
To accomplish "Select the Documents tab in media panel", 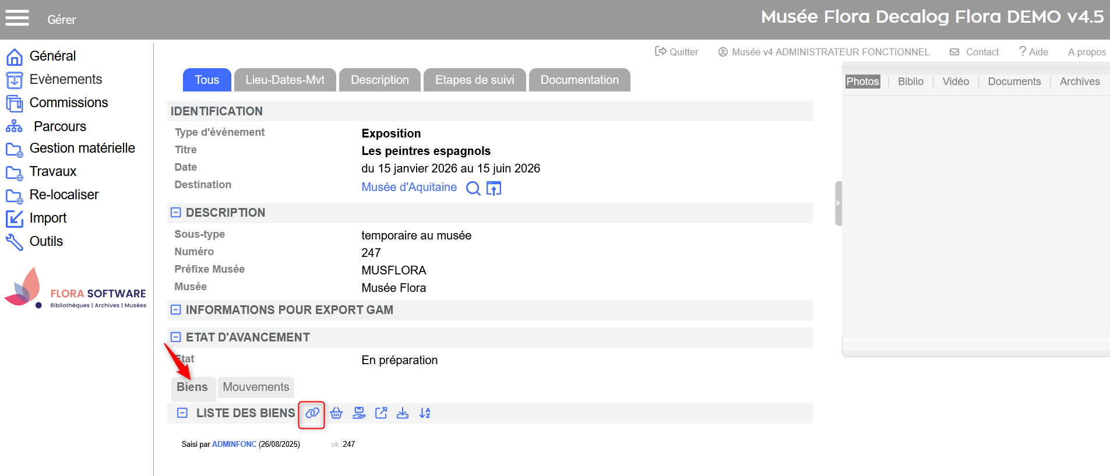I will 1014,82.
